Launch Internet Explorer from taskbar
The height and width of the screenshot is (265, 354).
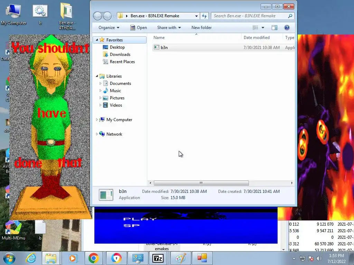[31, 258]
